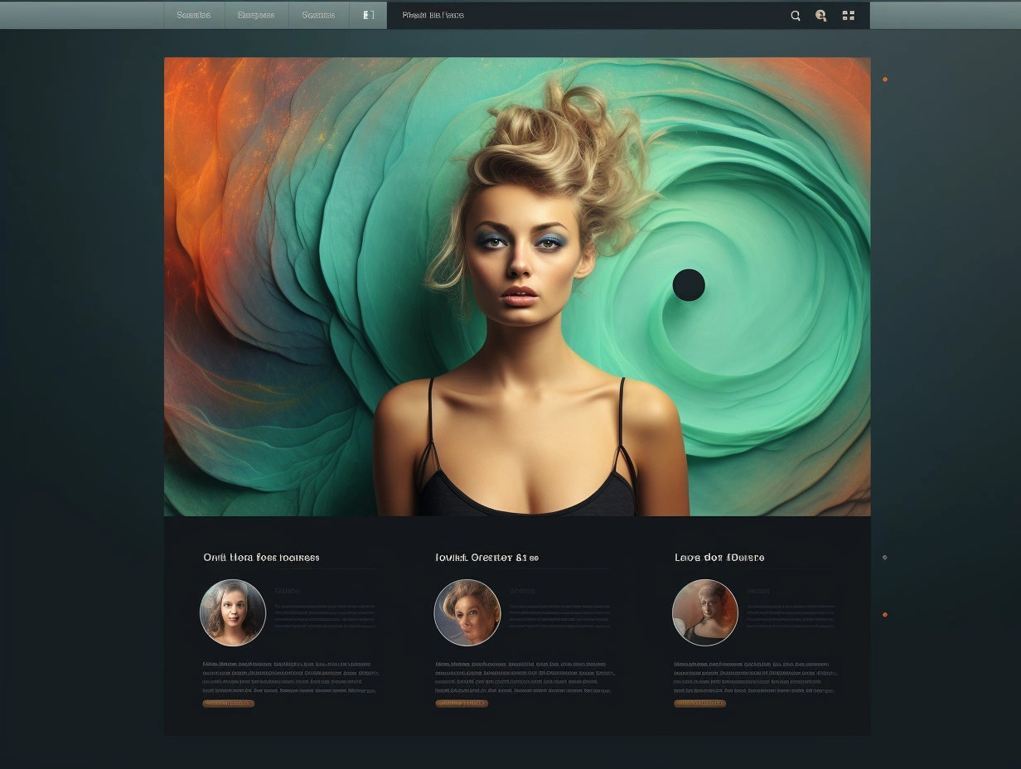Click the dark active page title in header
1021x769 pixels.
pos(433,15)
